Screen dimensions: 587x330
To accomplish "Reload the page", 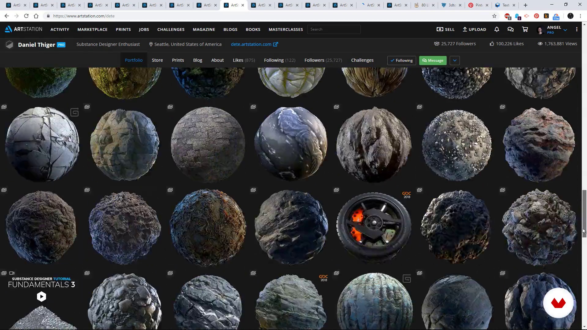I will click(26, 16).
